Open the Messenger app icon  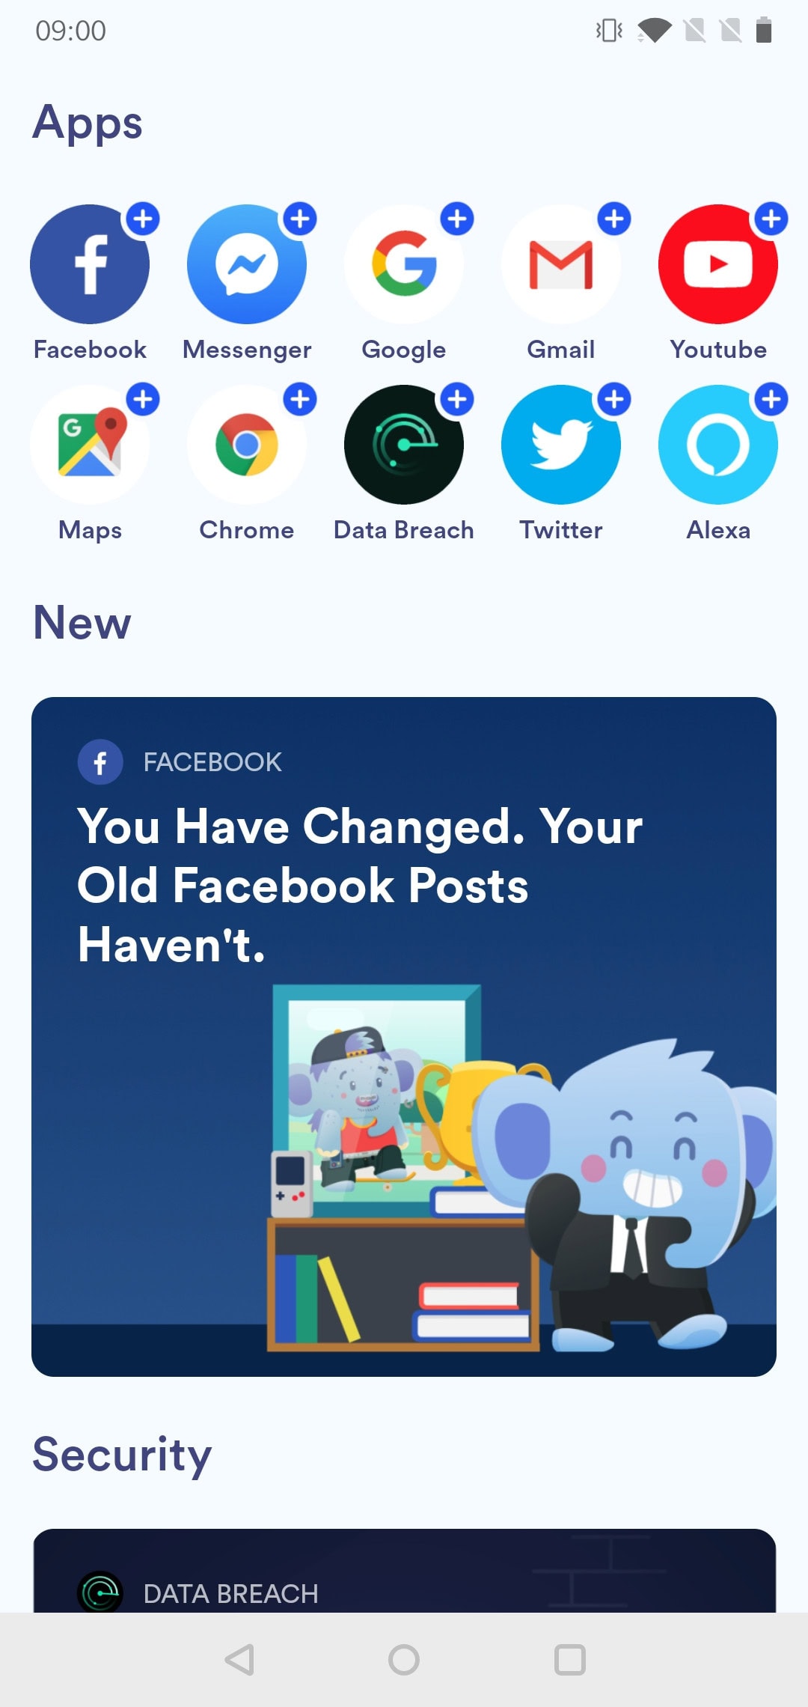(x=247, y=264)
